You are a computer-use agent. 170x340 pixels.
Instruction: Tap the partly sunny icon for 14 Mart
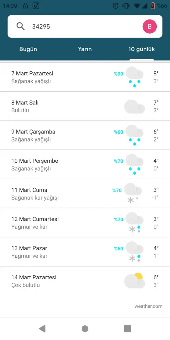134,281
